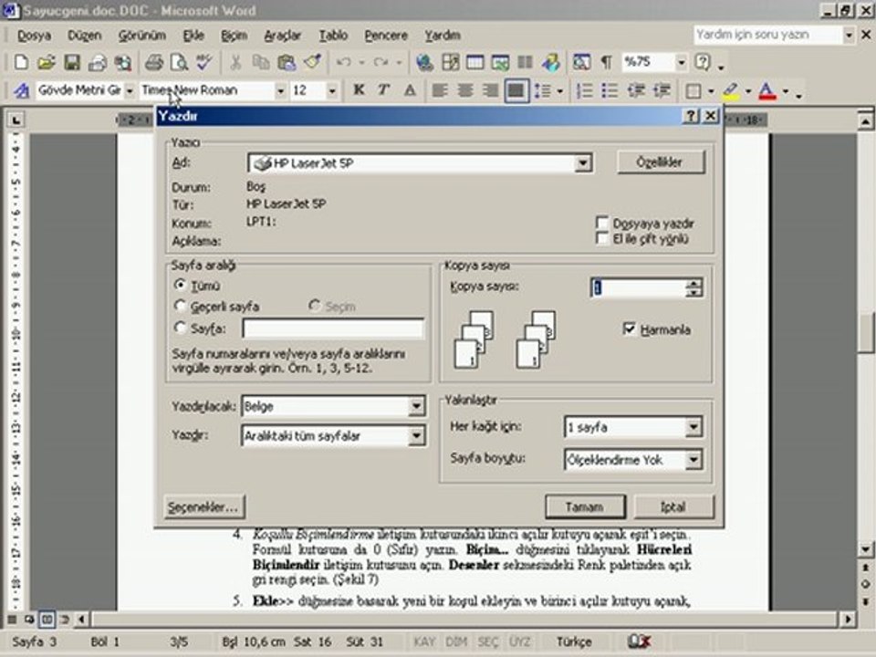Screen dimensions: 876x657
Task: Click the dialog help question mark button
Action: 691,116
